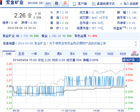
Task: Click the 流通市值 357.17亿 value
Action: coord(97,28)
